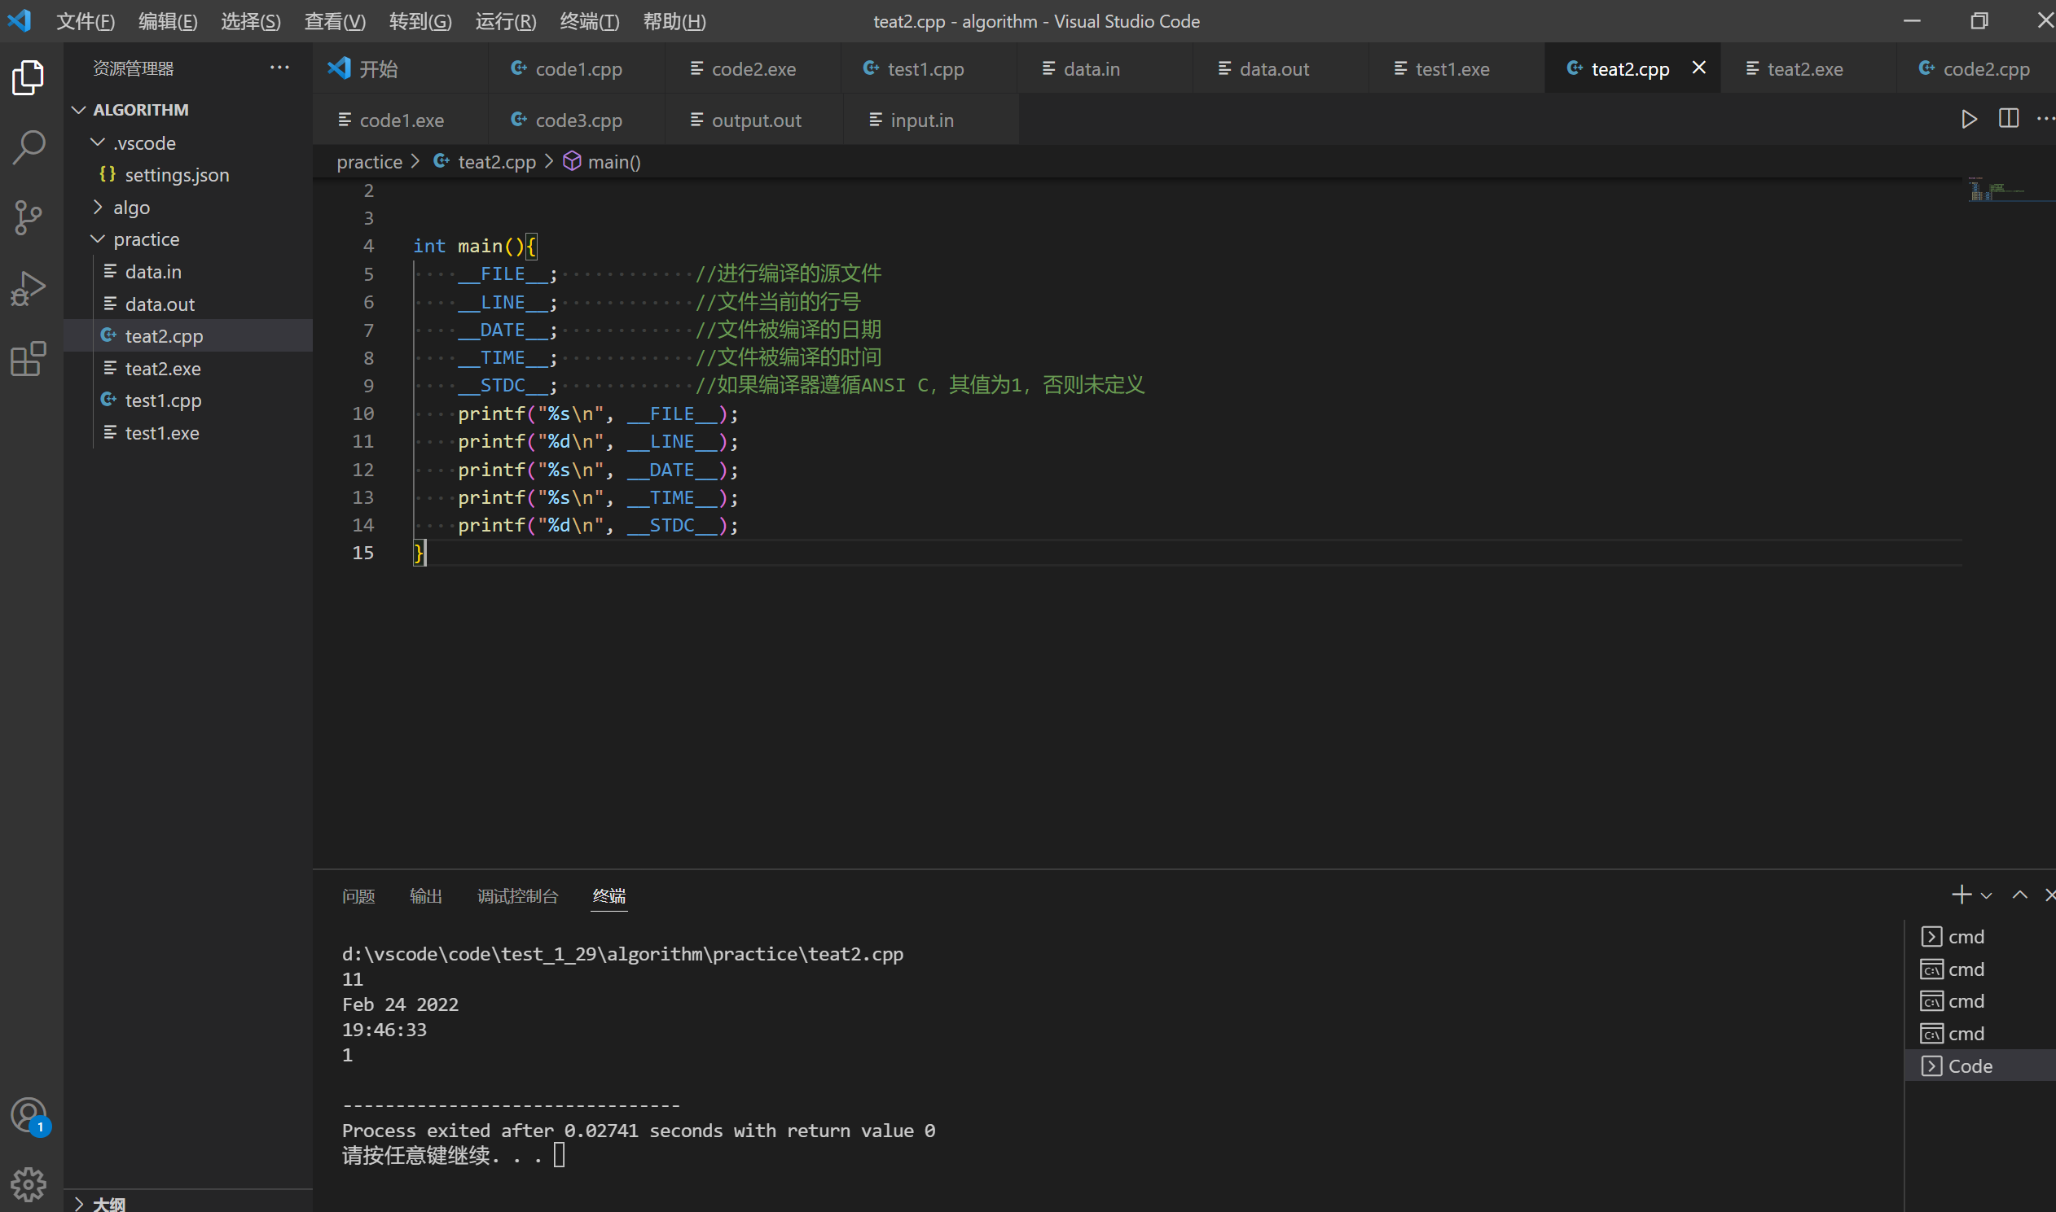Viewport: 2056px width, 1212px height.
Task: Show the 输出 Output panel tab
Action: point(426,896)
